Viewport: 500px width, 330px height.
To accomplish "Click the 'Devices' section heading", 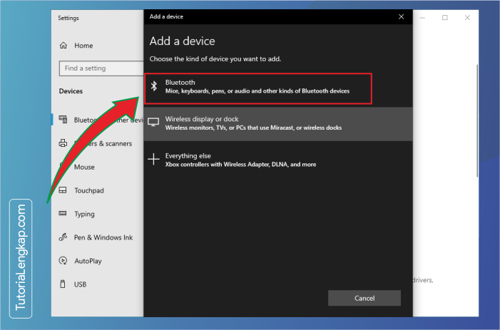I will 71,91.
